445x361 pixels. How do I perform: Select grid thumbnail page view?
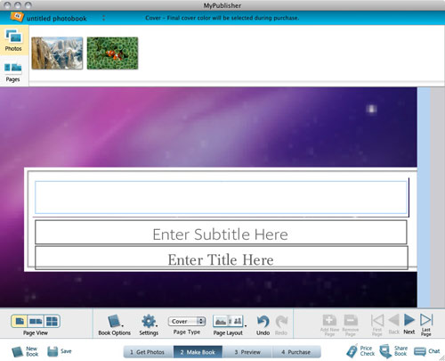coord(52,321)
